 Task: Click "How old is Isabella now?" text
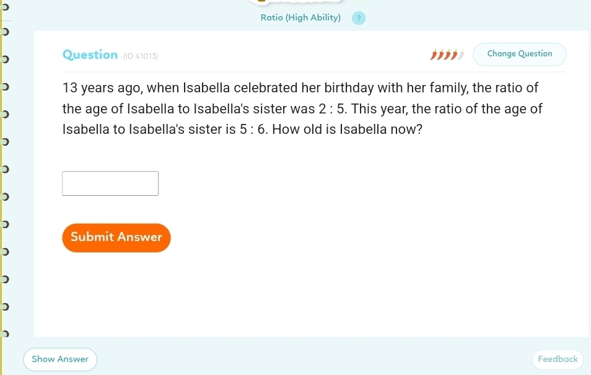(348, 131)
